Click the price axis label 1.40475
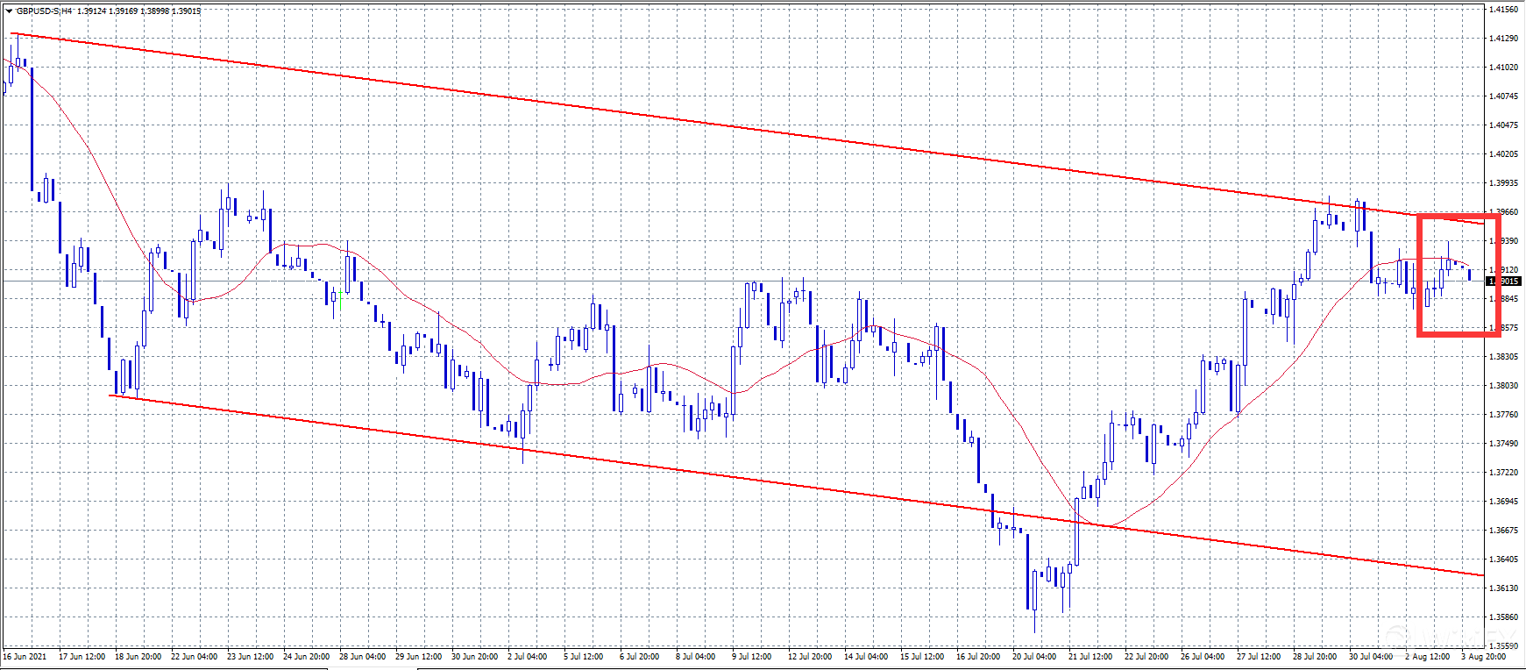Viewport: 1526px width, 670px height. (x=1503, y=125)
